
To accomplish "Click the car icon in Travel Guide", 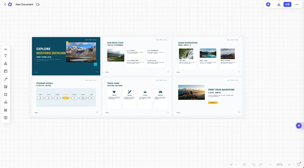I will 145,92.
